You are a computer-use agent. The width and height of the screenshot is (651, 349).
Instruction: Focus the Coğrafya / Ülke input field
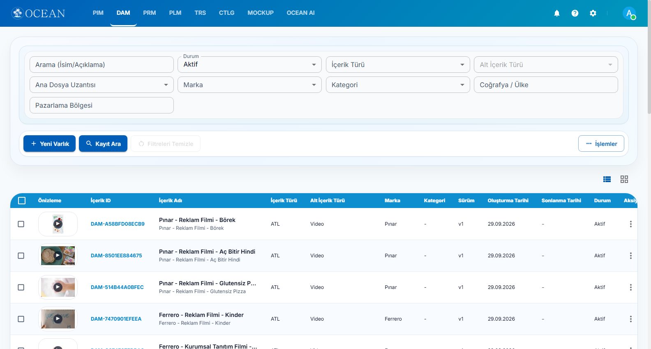click(x=546, y=85)
